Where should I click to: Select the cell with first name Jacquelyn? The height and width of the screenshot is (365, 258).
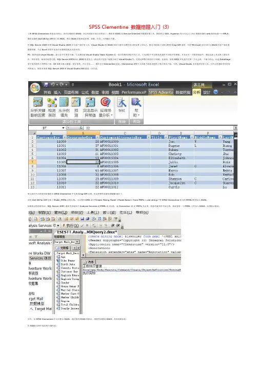pos(181,183)
